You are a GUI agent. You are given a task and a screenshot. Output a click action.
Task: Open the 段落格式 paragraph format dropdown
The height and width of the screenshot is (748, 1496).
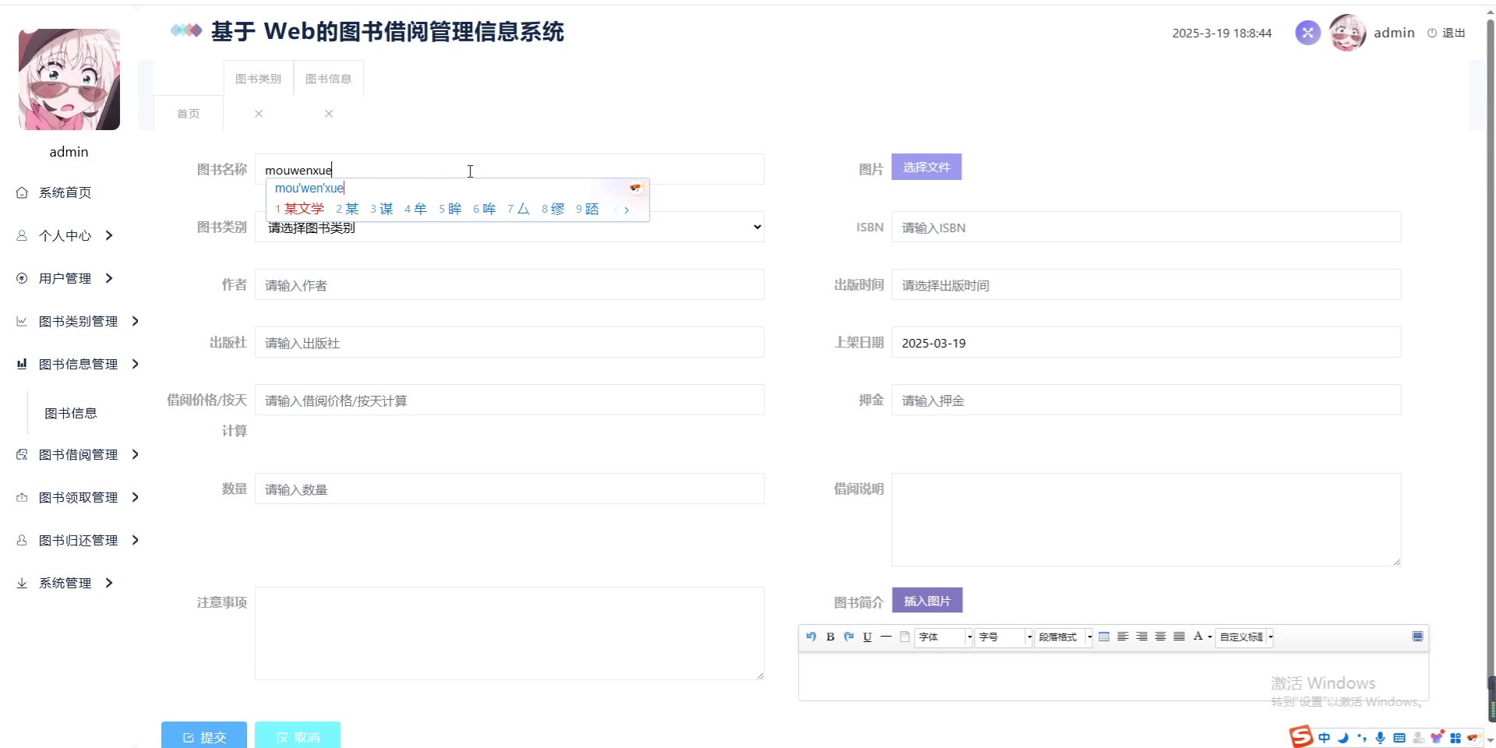pos(1064,637)
